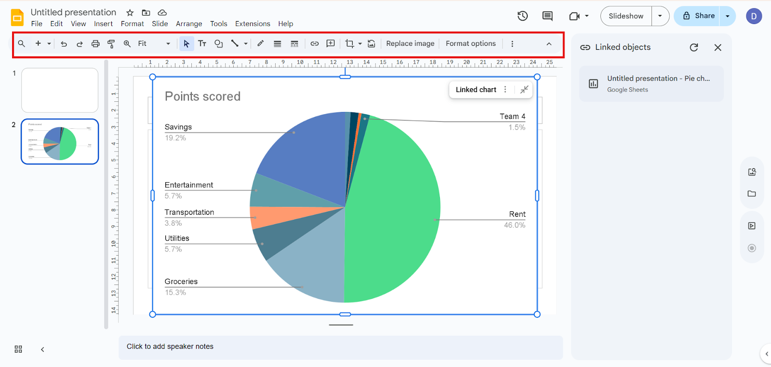Open the Insert menu

point(103,24)
